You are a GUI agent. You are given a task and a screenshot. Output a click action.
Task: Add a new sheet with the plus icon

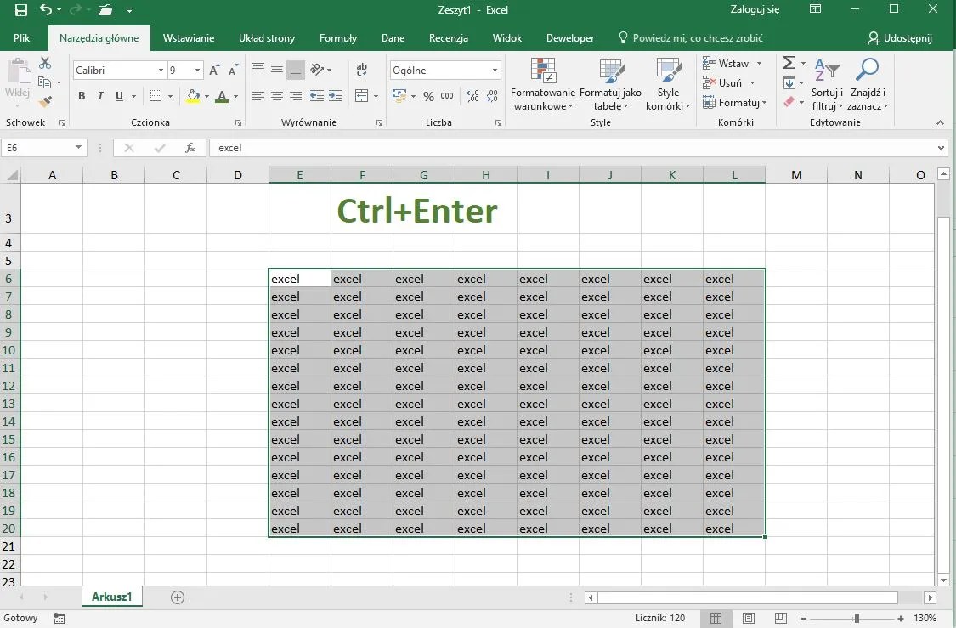(x=178, y=597)
